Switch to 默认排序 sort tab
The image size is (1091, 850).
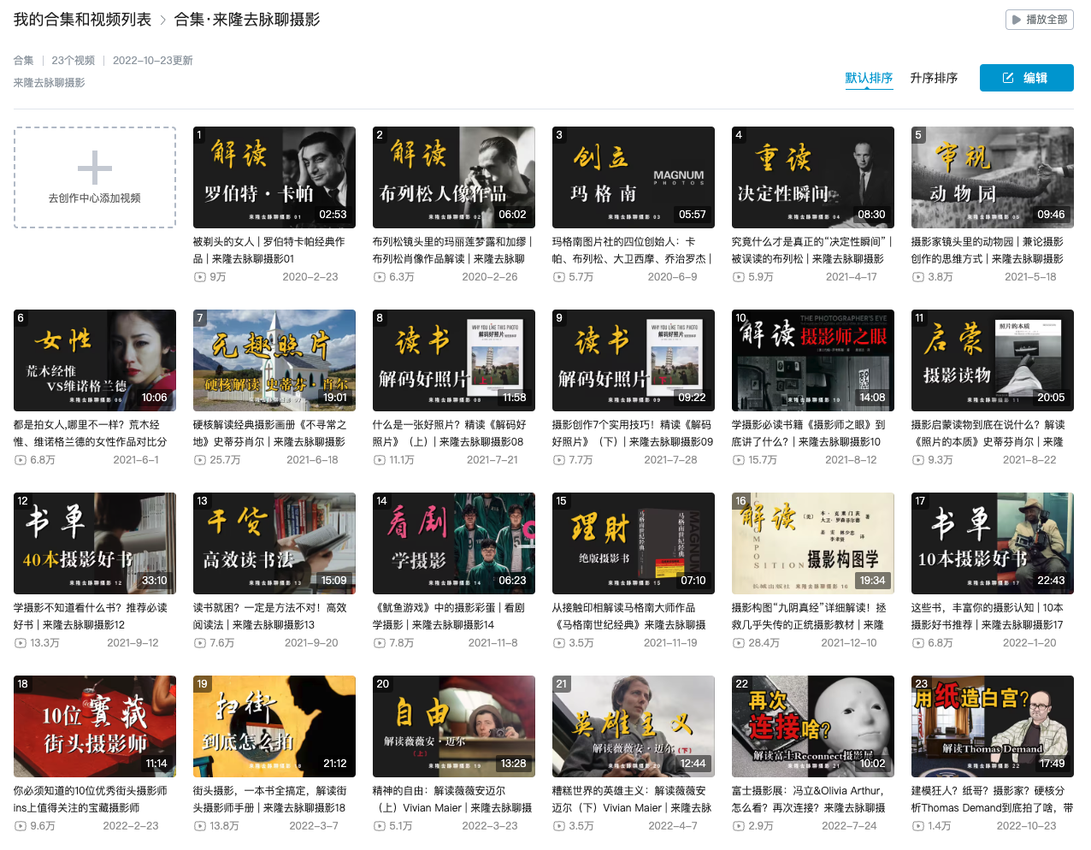[869, 78]
